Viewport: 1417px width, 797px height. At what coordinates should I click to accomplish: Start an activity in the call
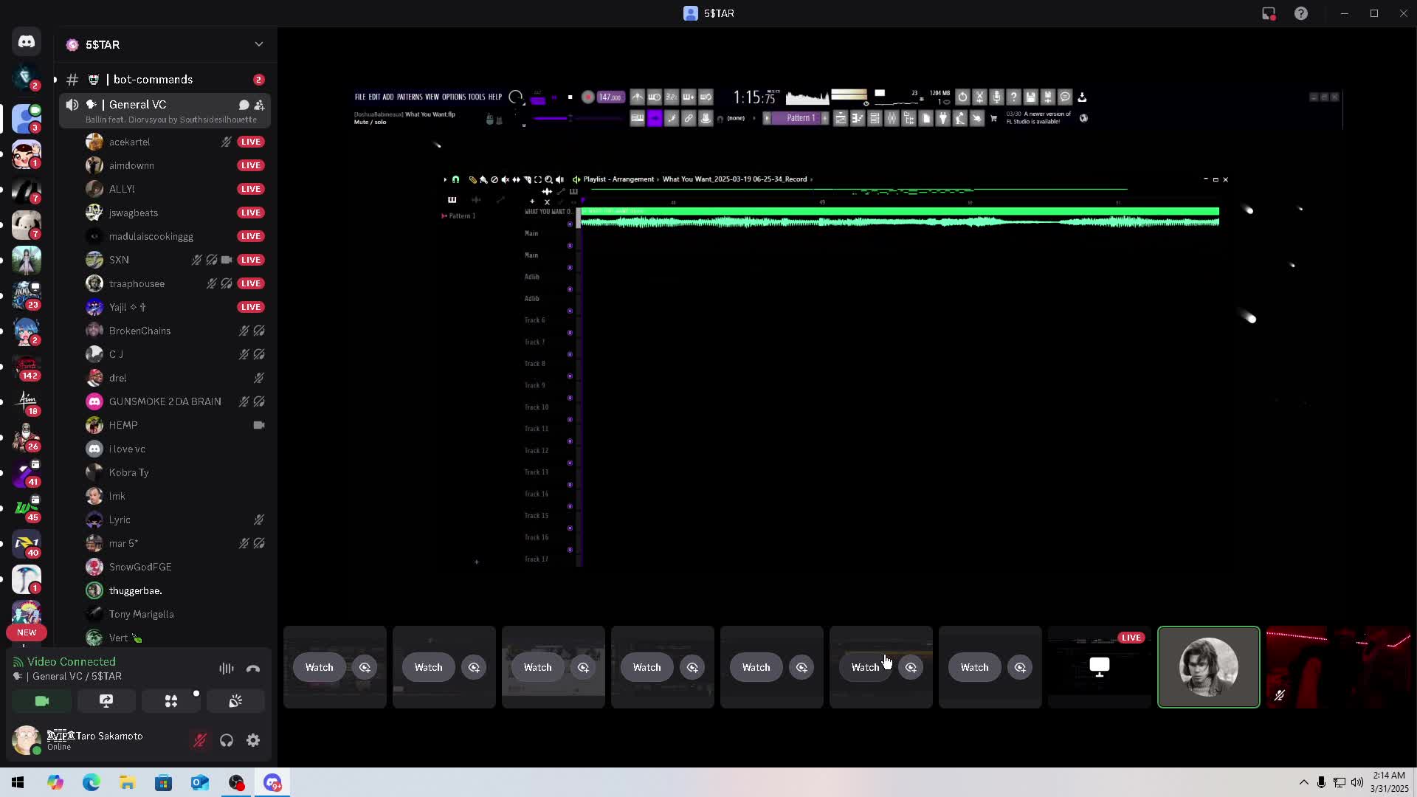pyautogui.click(x=171, y=701)
